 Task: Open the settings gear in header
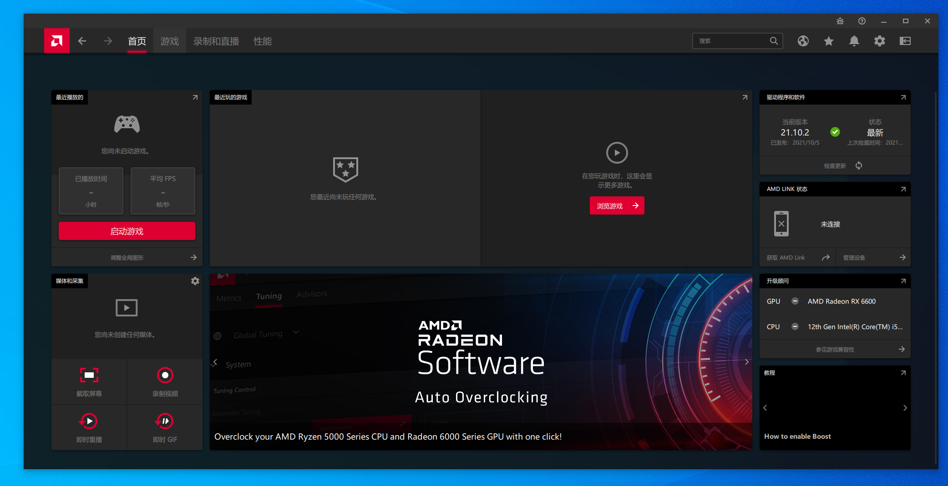click(x=880, y=41)
